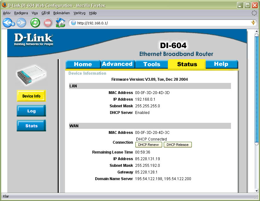Click the DHCP Renew button
This screenshot has width=260, height=201.
(x=149, y=145)
